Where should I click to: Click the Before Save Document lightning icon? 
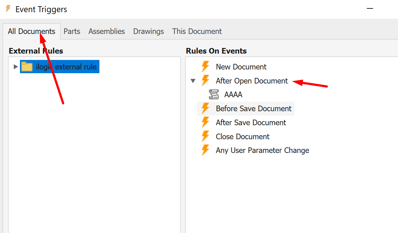(205, 108)
